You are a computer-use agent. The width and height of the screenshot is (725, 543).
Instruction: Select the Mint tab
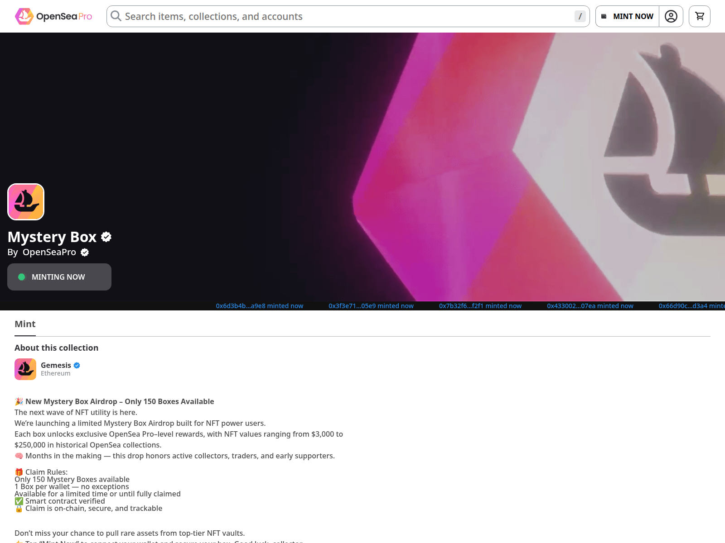coord(25,324)
